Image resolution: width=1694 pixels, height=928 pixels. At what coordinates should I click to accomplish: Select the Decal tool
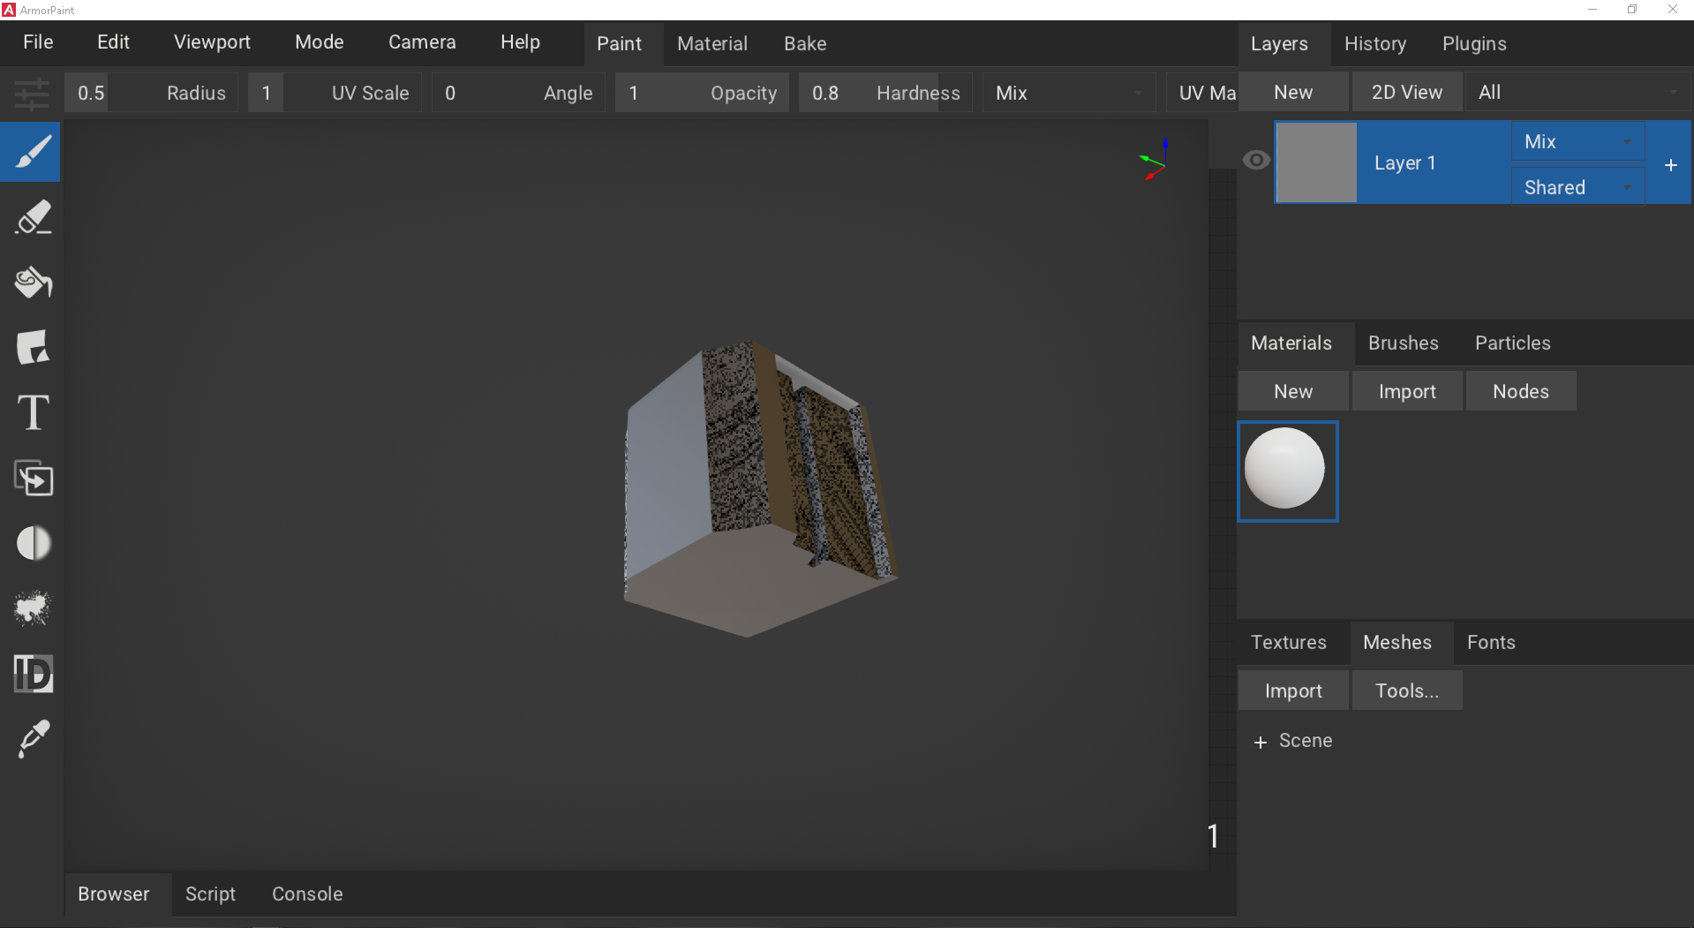(x=31, y=347)
